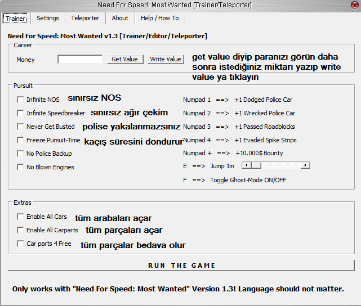
Task: Open the Settings tab
Action: 48,18
